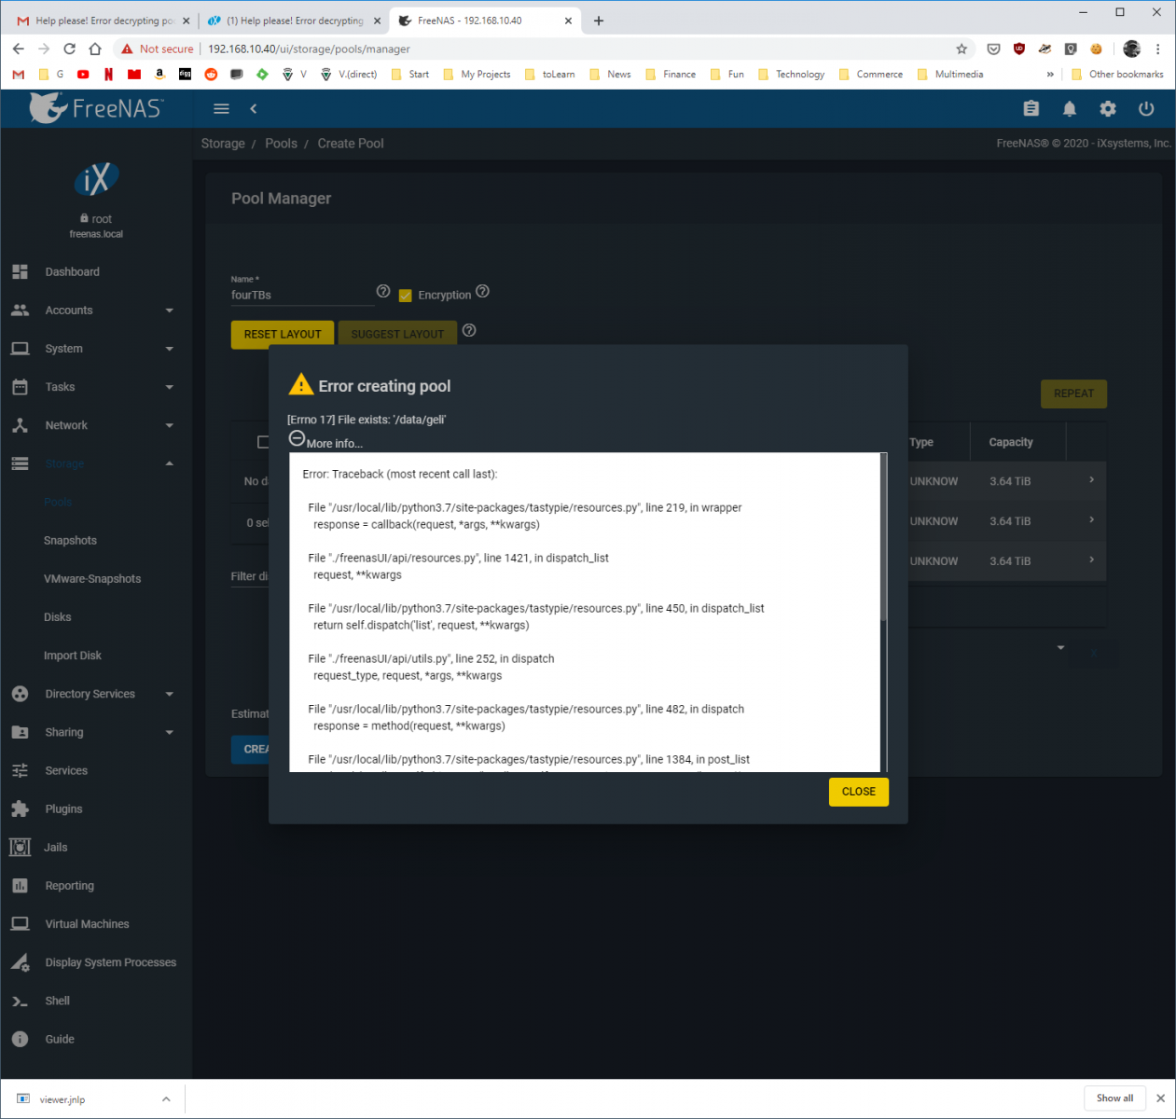Click the traceback scrollbar in error dialog

tap(883, 537)
